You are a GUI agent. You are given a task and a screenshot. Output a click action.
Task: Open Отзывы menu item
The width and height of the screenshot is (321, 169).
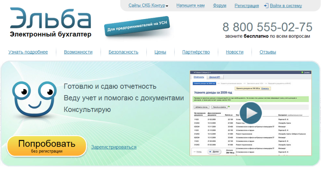pos(268,52)
